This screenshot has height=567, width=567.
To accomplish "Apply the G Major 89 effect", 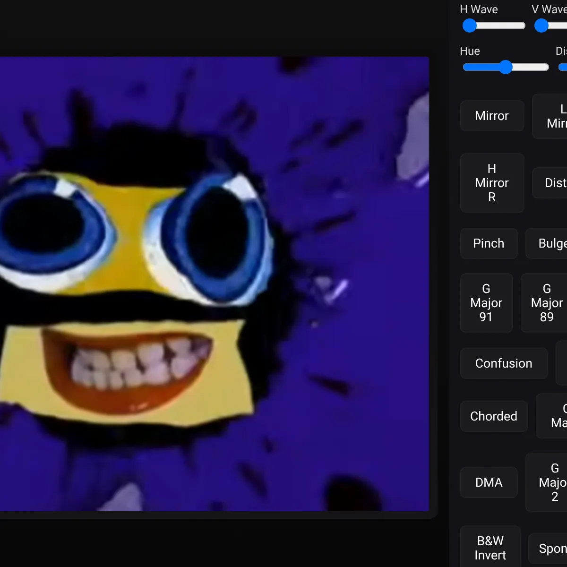I will (x=544, y=303).
